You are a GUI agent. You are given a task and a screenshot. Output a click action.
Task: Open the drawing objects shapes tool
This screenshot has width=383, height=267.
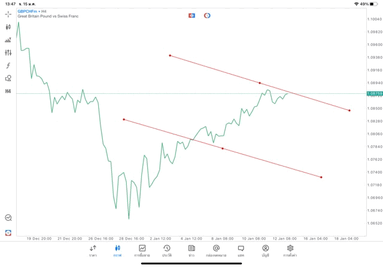click(8, 78)
